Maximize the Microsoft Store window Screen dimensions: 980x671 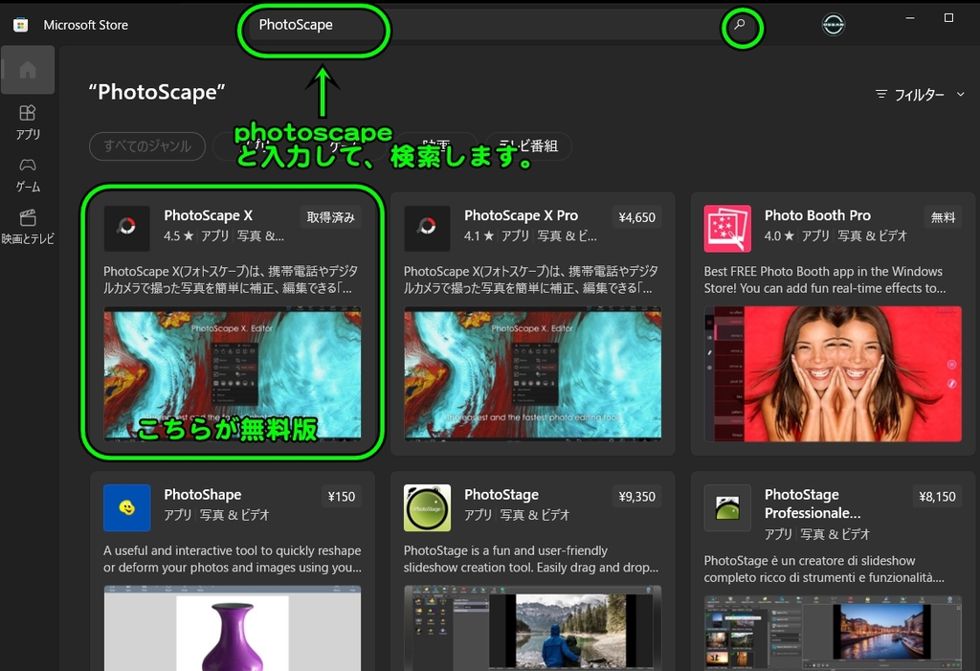click(x=948, y=18)
